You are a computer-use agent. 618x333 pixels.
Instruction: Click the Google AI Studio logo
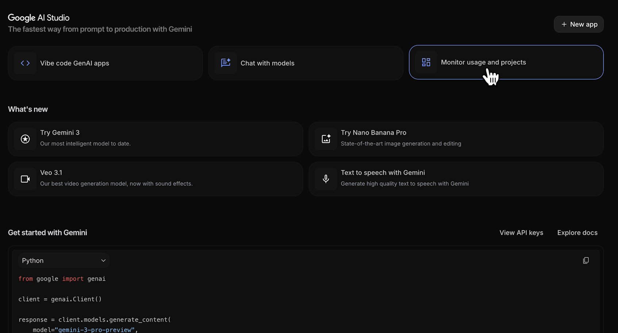[38, 17]
